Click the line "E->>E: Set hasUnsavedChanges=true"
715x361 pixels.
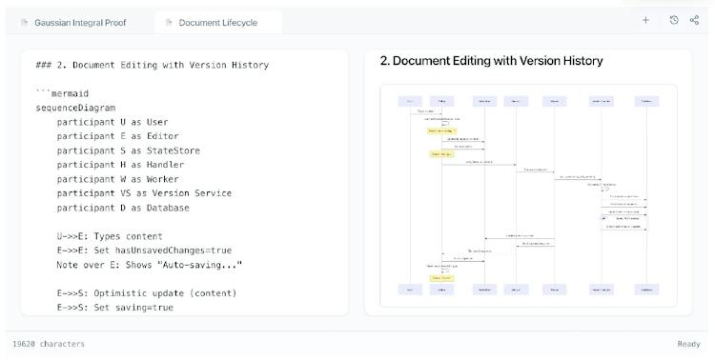[144, 251]
